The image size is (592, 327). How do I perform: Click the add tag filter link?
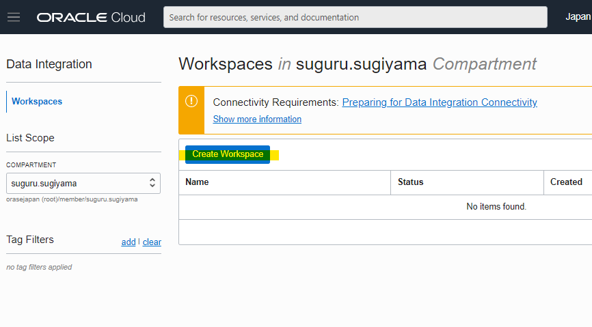click(x=129, y=242)
